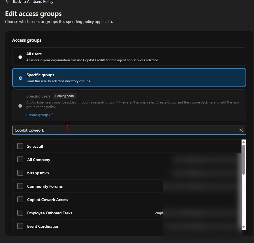Check the Event Cordination checkbox
Image resolution: width=254 pixels, height=243 pixels.
20,226
